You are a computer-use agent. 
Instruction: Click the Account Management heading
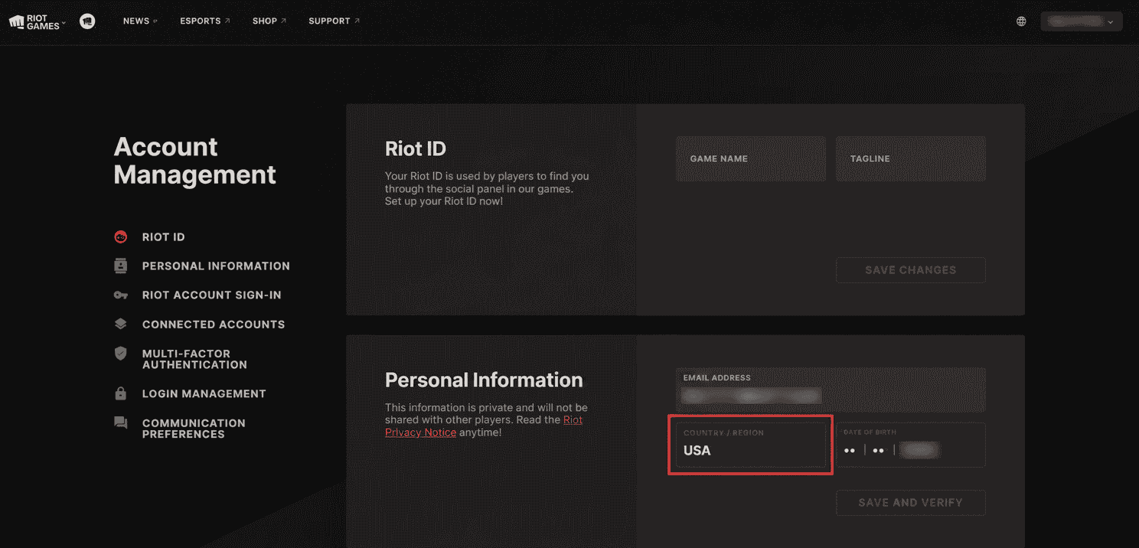194,161
